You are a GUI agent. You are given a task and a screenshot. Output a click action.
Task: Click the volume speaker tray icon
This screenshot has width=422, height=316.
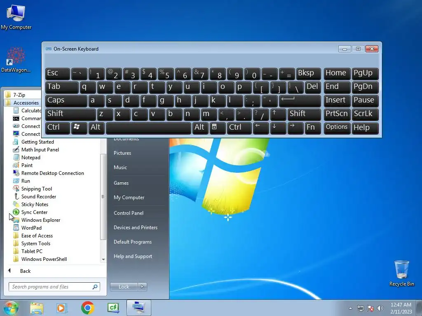point(380,308)
